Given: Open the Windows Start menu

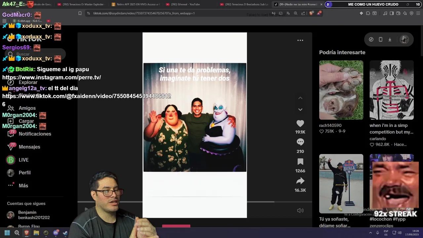Looking at the screenshot, I should pos(7,233).
